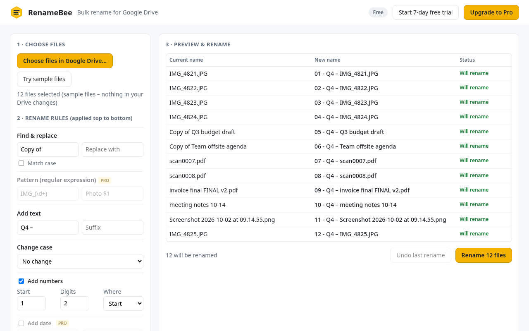Click the 12 files selected notice text
The width and height of the screenshot is (529, 331).
(x=80, y=98)
